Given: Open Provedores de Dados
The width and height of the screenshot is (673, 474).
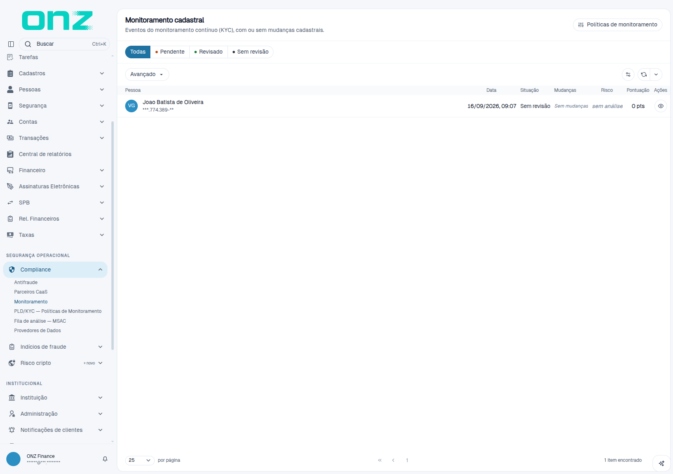Looking at the screenshot, I should click(x=37, y=331).
